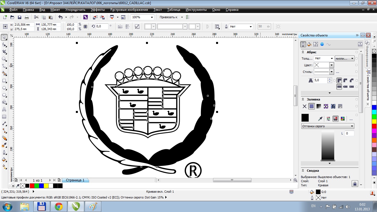Select the Ellipse tool
The image size is (377, 212).
point(4,88)
